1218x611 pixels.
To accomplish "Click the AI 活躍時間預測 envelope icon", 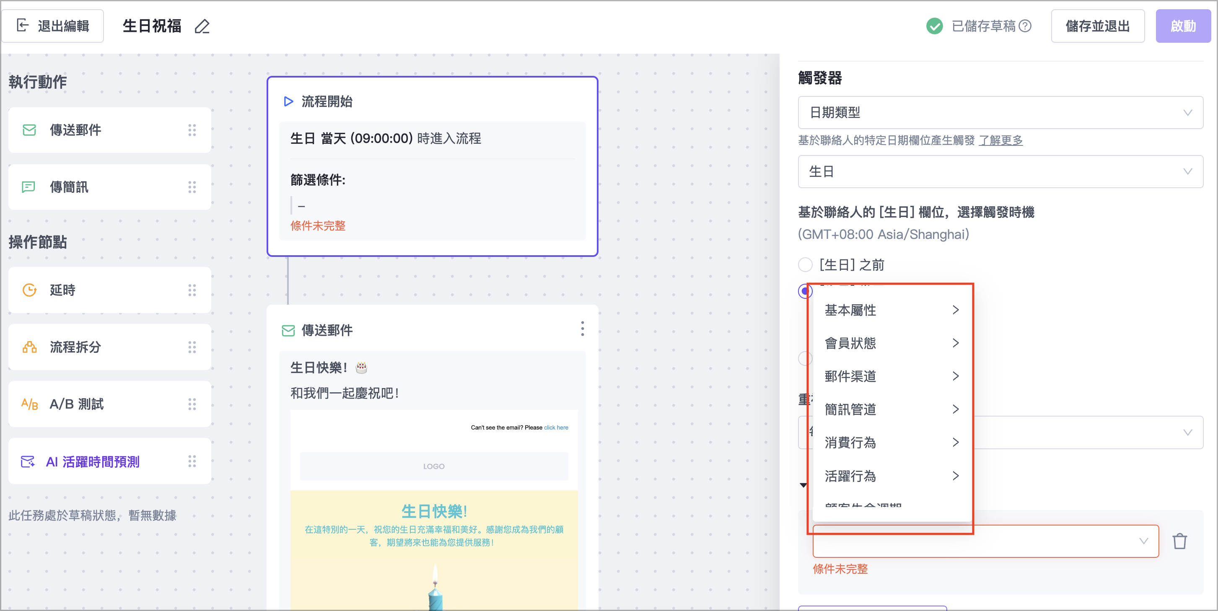I will point(28,461).
